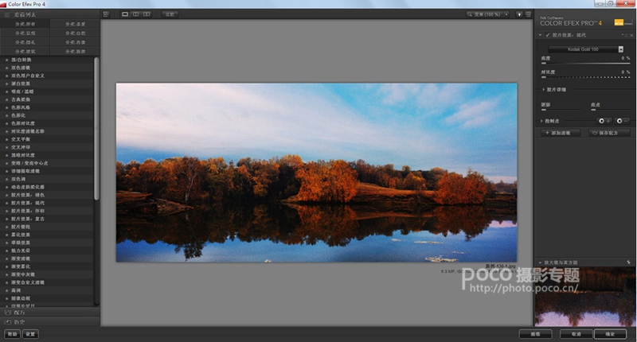Viewport: 637px width, 342px height.
Task: Select the side-by-side preview mode icon
Action: point(147,14)
